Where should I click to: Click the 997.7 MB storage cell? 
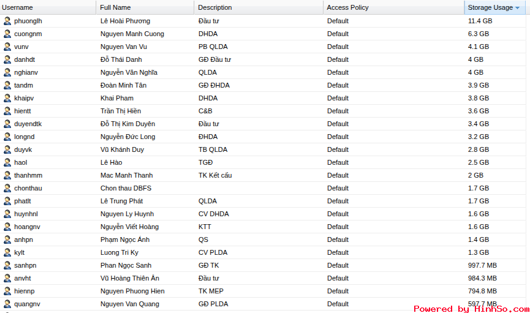coord(482,265)
